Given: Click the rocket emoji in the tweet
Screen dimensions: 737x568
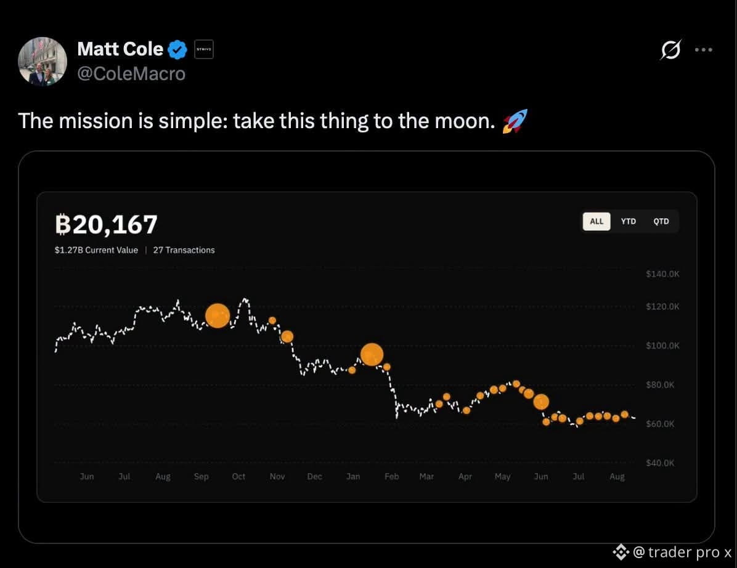Looking at the screenshot, I should (515, 121).
